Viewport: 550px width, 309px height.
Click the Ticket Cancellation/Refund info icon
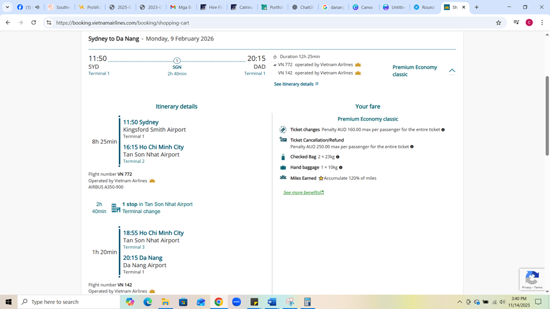(412, 147)
